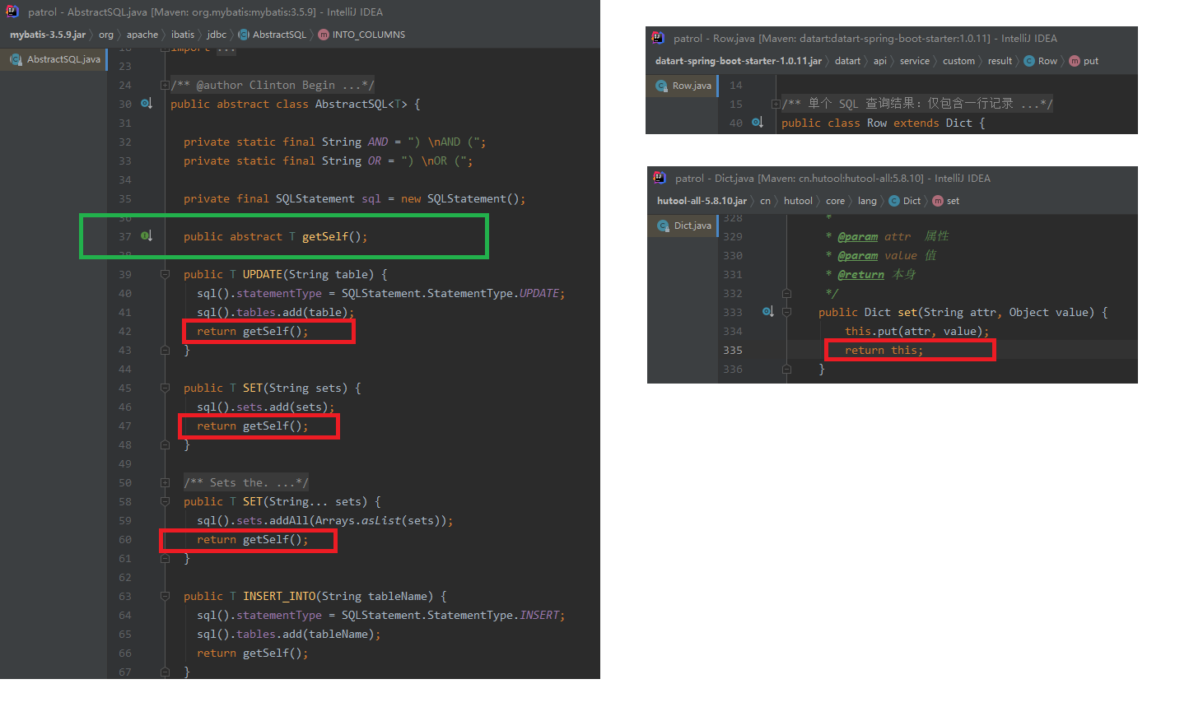Viewport: 1189px width, 721px height.
Task: Collapse the Dict set method fold at line 333
Action: [786, 312]
